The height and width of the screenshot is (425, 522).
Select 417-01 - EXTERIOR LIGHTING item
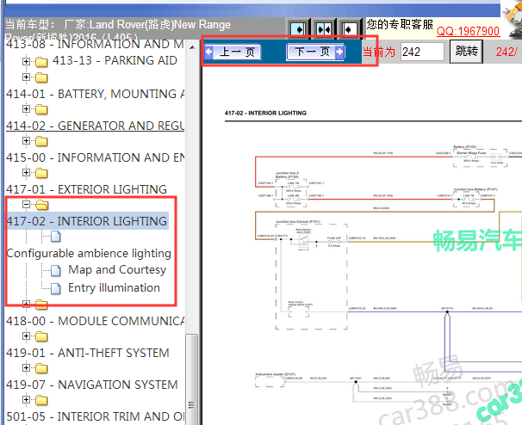click(86, 189)
